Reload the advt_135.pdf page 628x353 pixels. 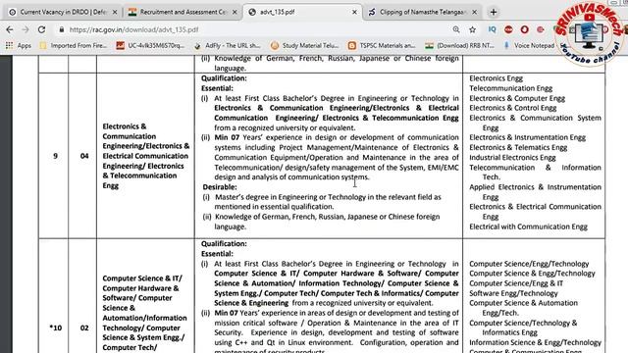click(x=41, y=29)
